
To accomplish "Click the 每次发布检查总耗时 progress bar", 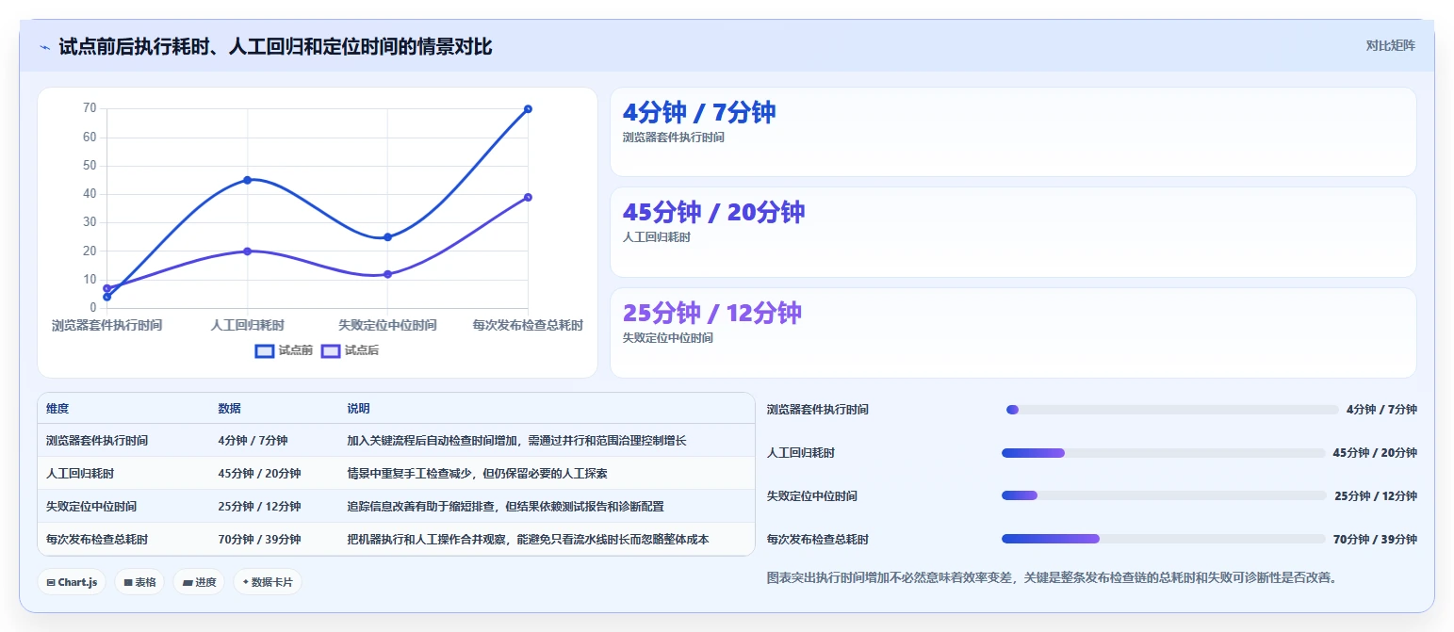I will coord(1164,539).
